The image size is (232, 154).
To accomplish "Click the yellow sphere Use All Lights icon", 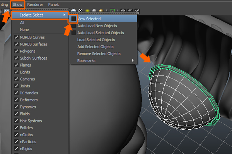I will [87, 10].
